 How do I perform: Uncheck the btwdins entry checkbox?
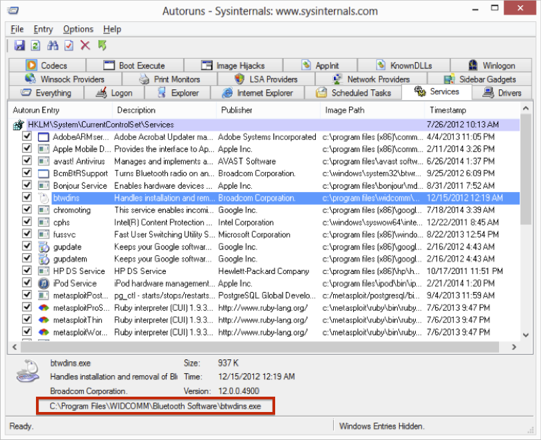pyautogui.click(x=27, y=197)
